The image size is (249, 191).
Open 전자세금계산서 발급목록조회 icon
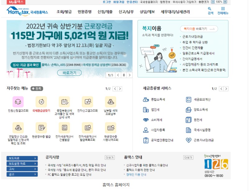(x=87, y=128)
